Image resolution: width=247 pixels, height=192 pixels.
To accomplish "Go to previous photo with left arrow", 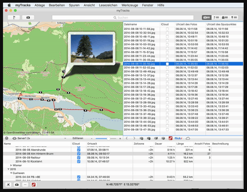I will [127, 138].
